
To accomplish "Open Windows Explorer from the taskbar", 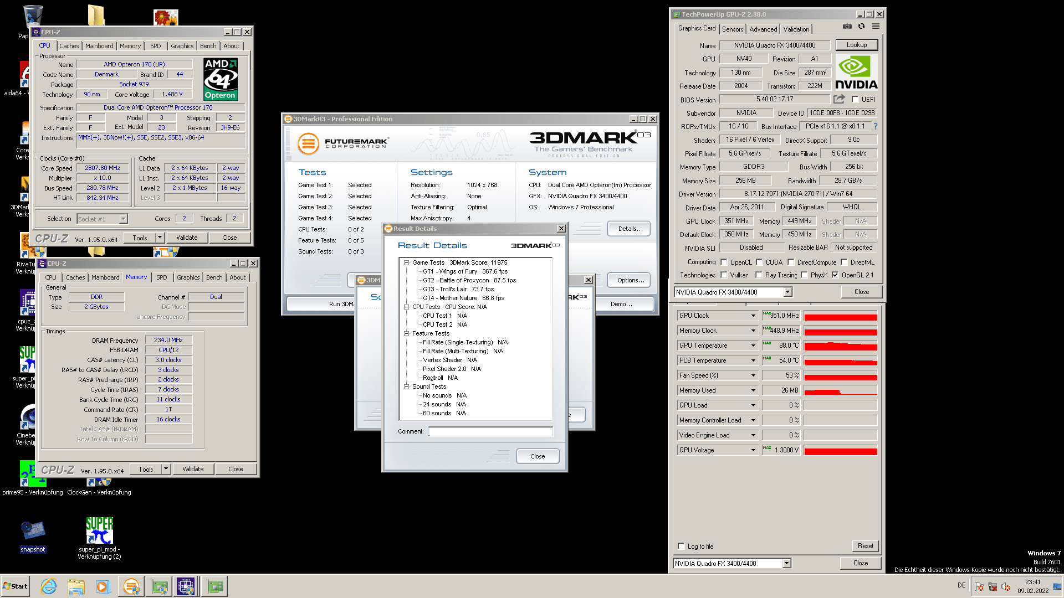I will pos(76,586).
